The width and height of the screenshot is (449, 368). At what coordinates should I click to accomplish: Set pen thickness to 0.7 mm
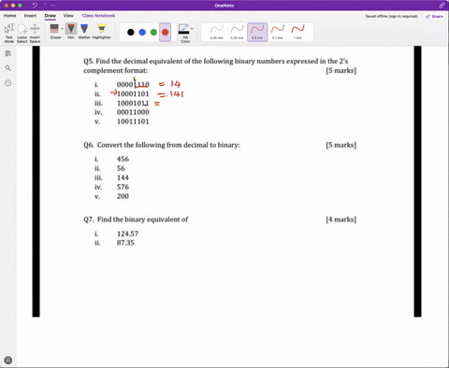pos(278,32)
